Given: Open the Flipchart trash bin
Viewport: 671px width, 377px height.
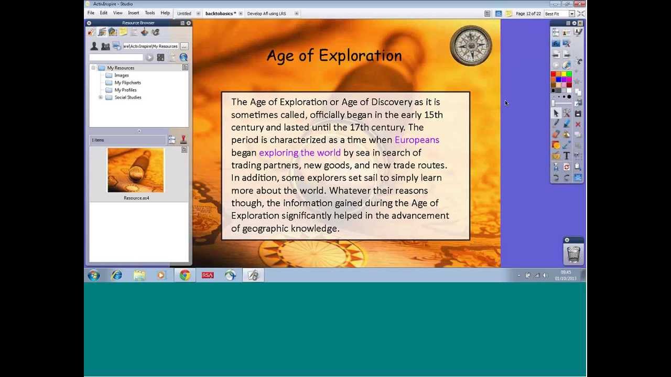Looking at the screenshot, I should pyautogui.click(x=573, y=253).
